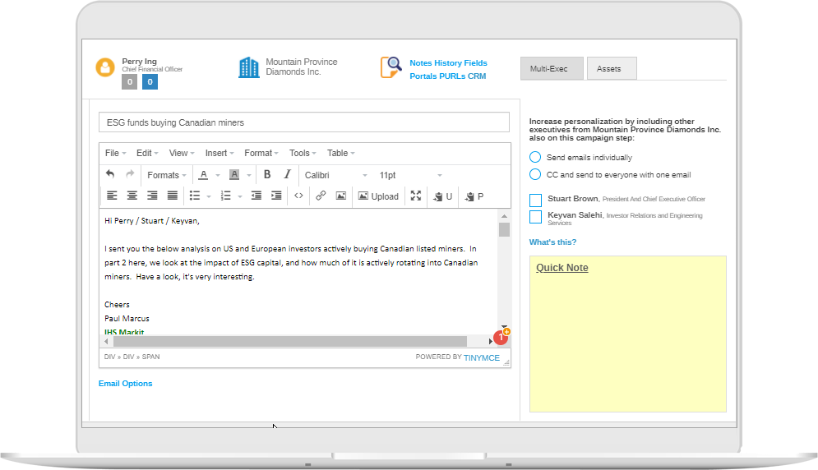This screenshot has width=818, height=470.
Task: Expand the text color picker arrow
Action: pyautogui.click(x=218, y=175)
